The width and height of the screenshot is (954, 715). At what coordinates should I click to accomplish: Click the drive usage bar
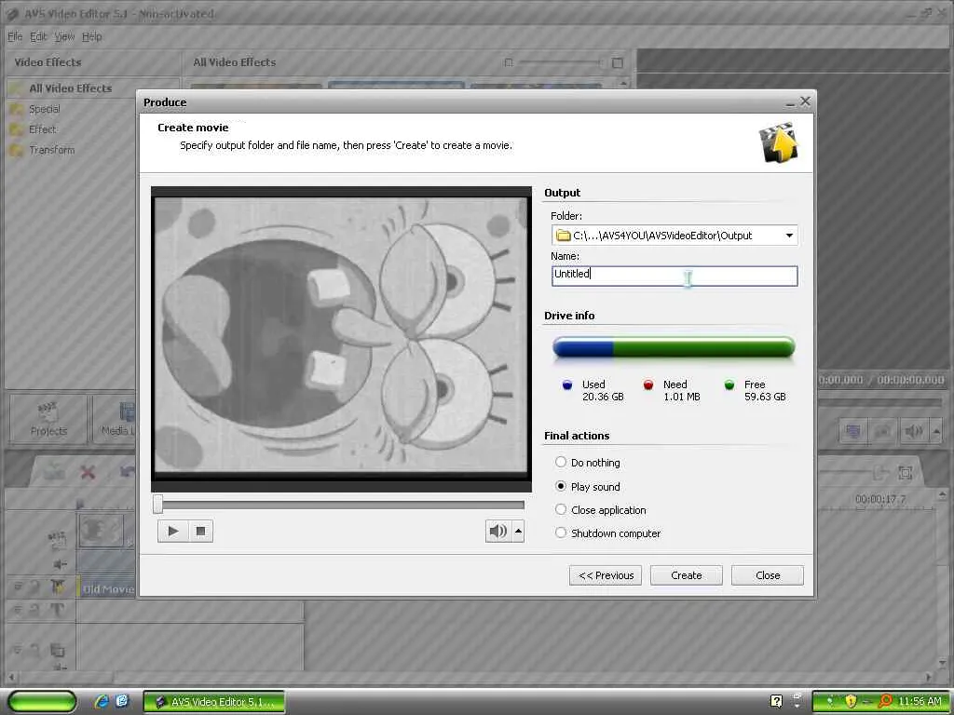pyautogui.click(x=674, y=348)
